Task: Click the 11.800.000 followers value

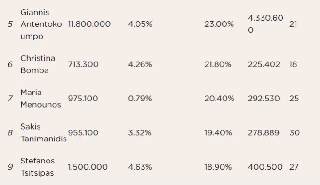Action: [x=89, y=24]
